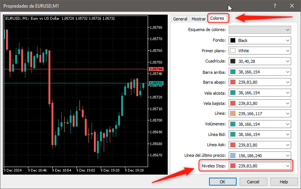Click the teal Barra arriba swatch
Image resolution: width=301 pixels, height=189 pixels.
click(x=233, y=72)
